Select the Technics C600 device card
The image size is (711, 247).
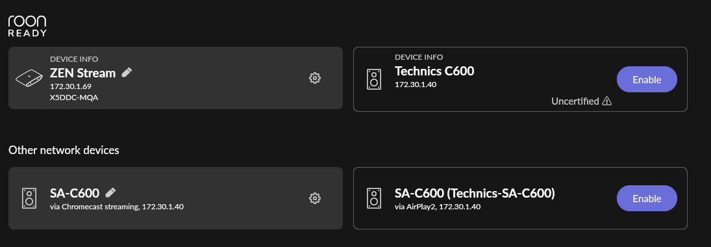click(x=521, y=79)
